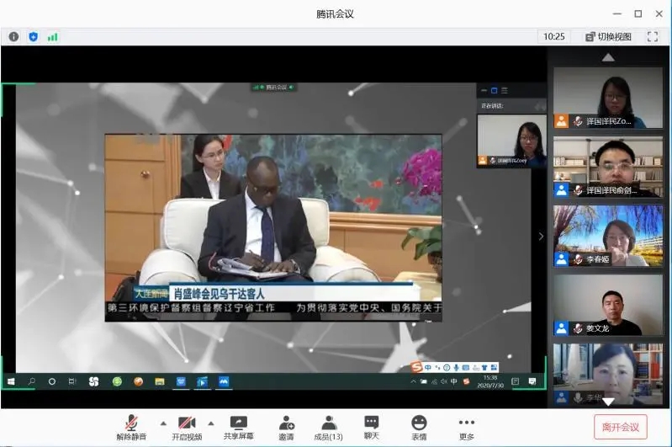Open the 聊天 chat panel
The image size is (672, 447).
[371, 428]
